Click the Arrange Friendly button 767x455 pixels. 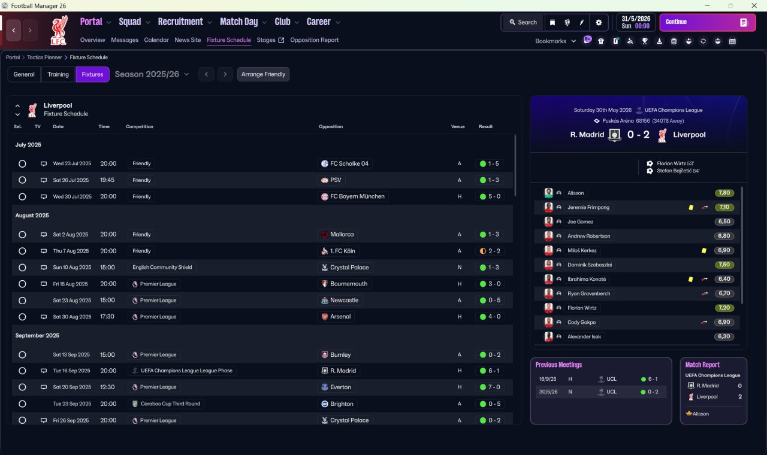pyautogui.click(x=264, y=74)
